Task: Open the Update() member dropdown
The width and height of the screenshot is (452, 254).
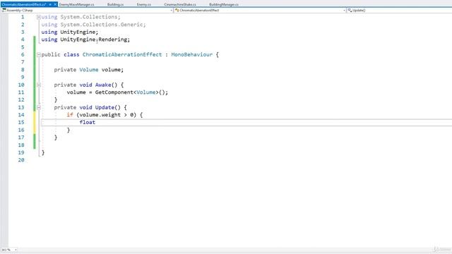Action: [x=399, y=10]
